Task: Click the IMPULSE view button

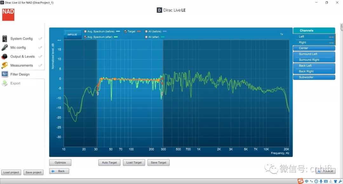Action: [72, 34]
